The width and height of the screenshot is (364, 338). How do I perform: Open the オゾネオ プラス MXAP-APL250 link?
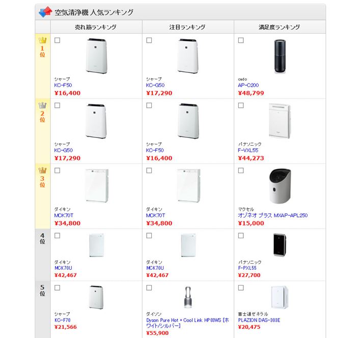[x=272, y=216]
